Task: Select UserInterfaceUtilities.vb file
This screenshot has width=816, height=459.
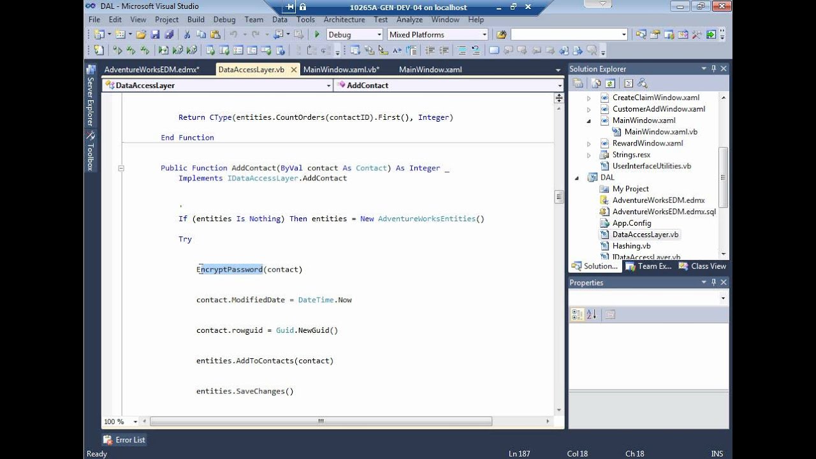Action: point(652,166)
